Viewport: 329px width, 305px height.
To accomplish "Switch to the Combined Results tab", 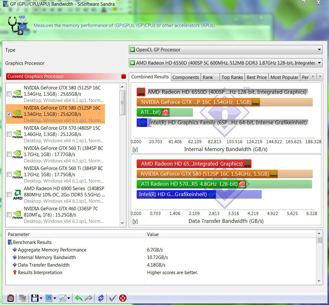I will [x=150, y=77].
